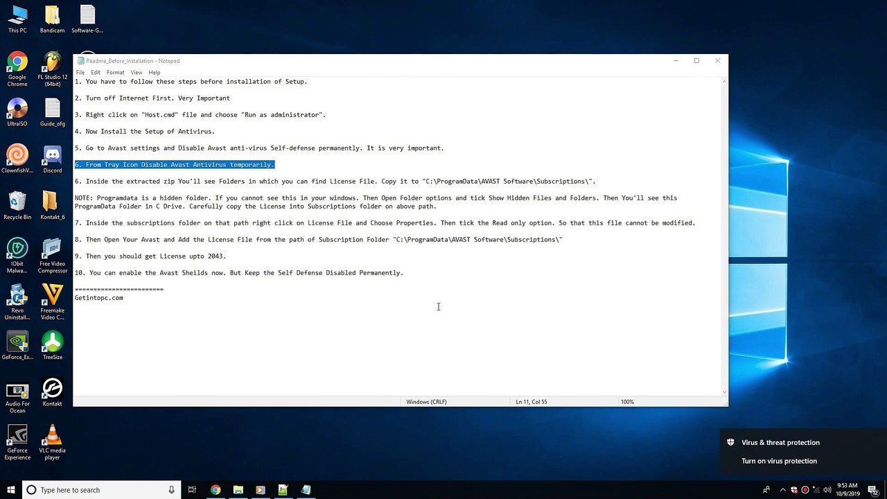
Task: Open Windows Security tray icon
Action: pos(794,490)
